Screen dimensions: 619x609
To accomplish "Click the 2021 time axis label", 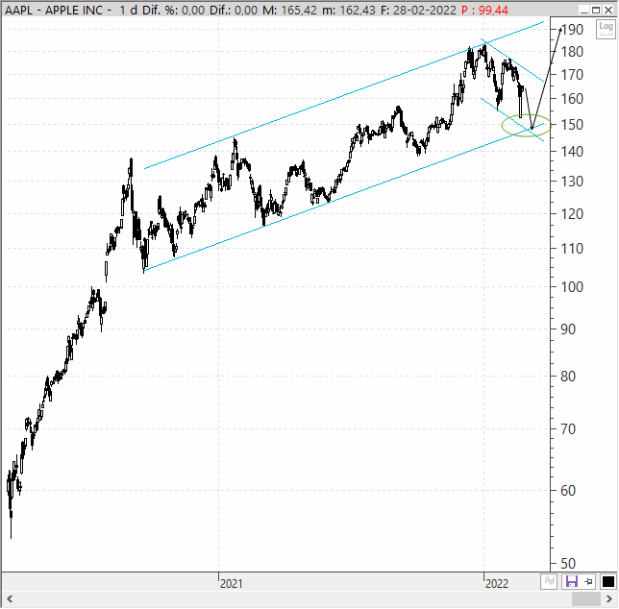I will pyautogui.click(x=232, y=583).
